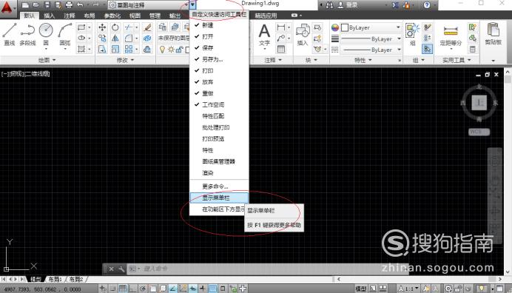
Task: Select the Arc (圆弧) tool
Action: tap(65, 34)
